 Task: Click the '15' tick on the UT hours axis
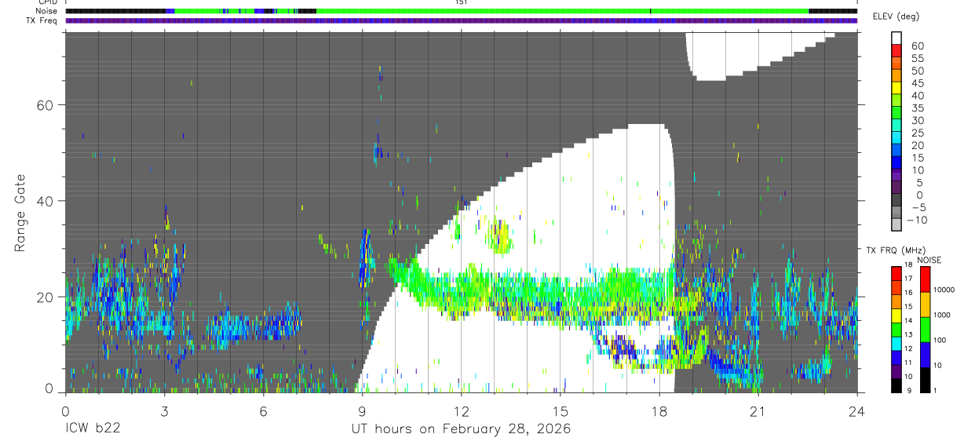[x=560, y=410]
